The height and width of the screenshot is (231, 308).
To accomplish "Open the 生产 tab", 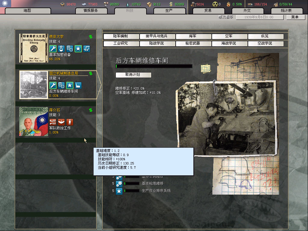I will (169, 11).
